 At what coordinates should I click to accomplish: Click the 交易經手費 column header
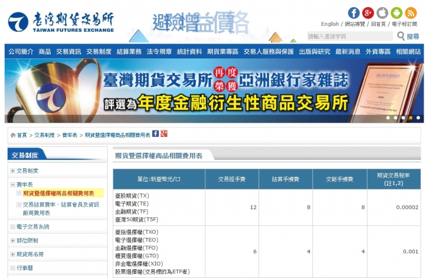point(232,179)
